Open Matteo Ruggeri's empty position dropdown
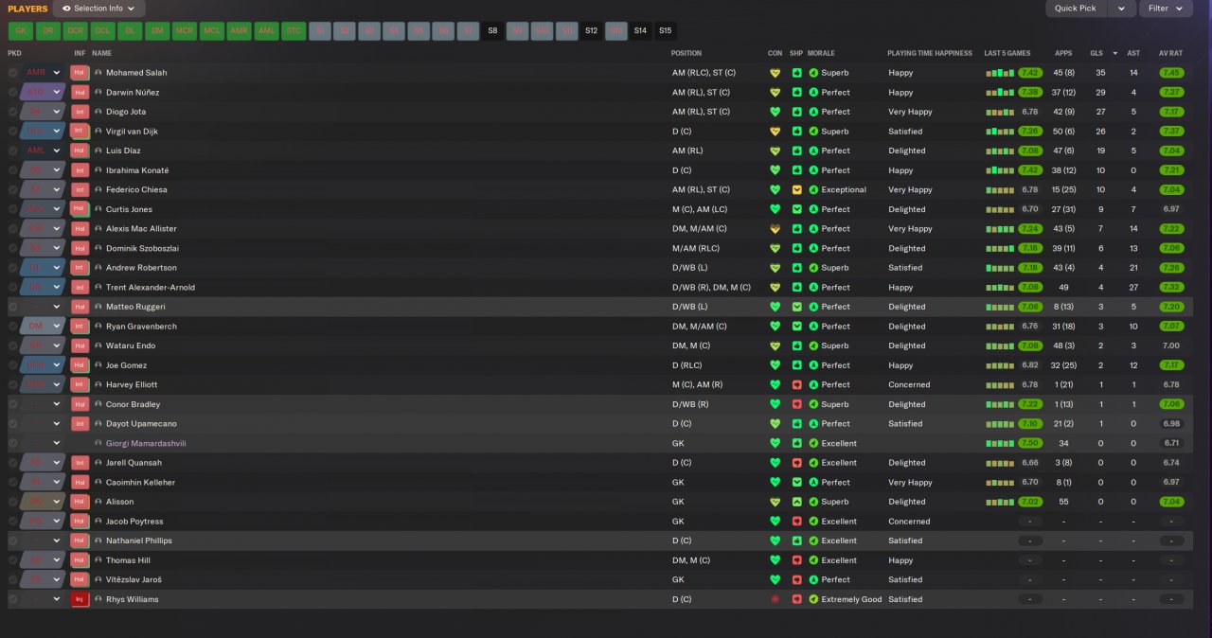 click(44, 307)
